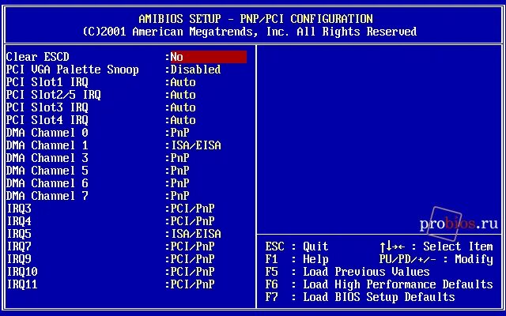This screenshot has width=506, height=316.
Task: Change Auto value for PCI Slot2/5 IRQ
Action: [x=183, y=95]
